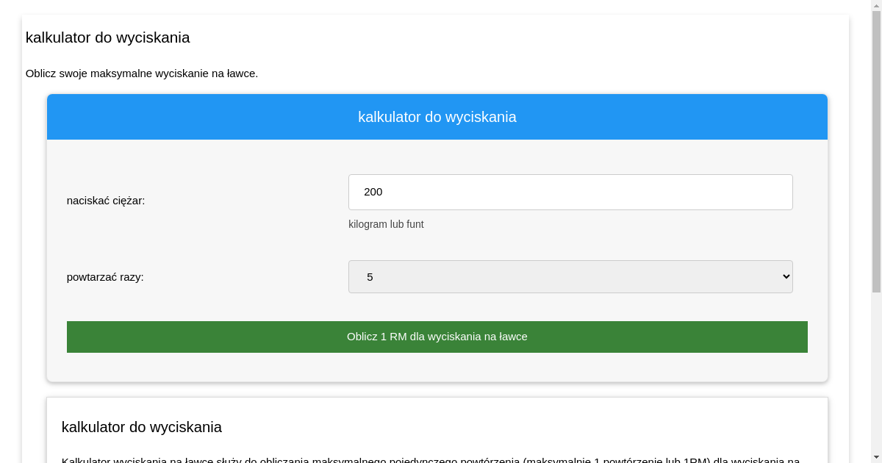
Task: Click Oblicz 1 RM dla wyciskania na ławce
Action: point(437,337)
